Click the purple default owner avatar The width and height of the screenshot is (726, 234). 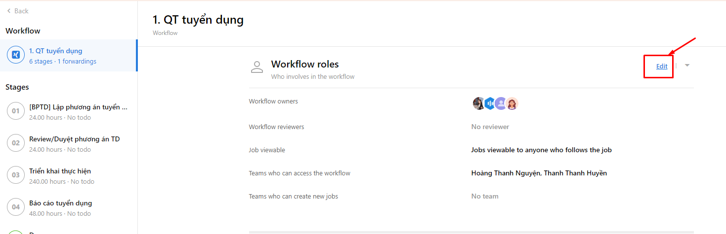point(501,103)
